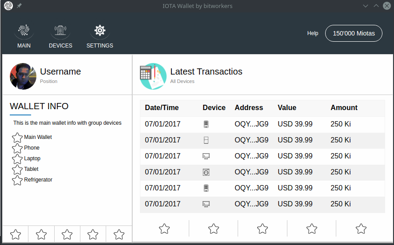Click the Help link
Viewport: 394px width, 245px height.
point(313,33)
